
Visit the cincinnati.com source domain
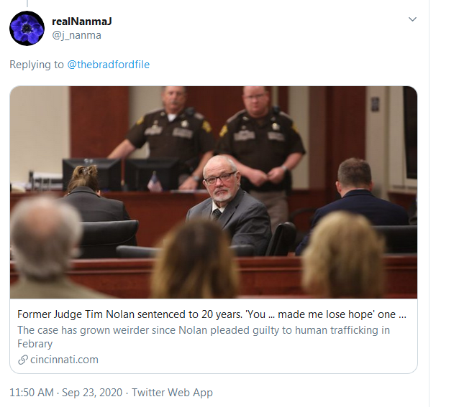64,360
